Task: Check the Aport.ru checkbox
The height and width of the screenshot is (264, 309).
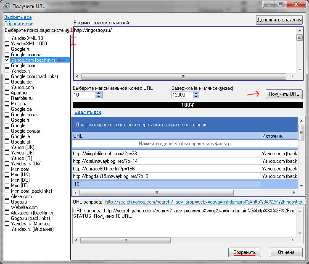Action: [x=7, y=93]
